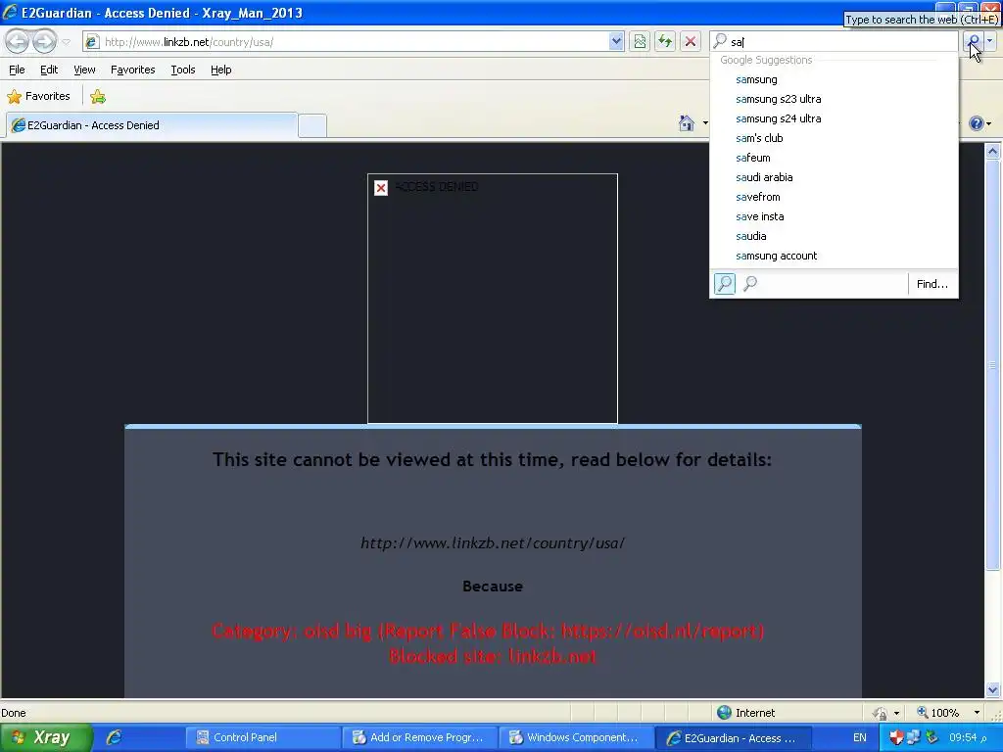Open the Edit menu
This screenshot has height=752, width=1003.
click(49, 70)
